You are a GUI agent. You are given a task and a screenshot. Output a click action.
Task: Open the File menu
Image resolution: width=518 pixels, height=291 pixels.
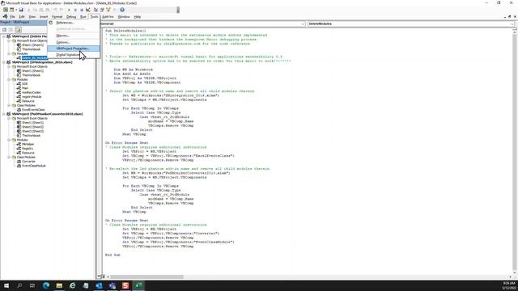[x=12, y=17]
